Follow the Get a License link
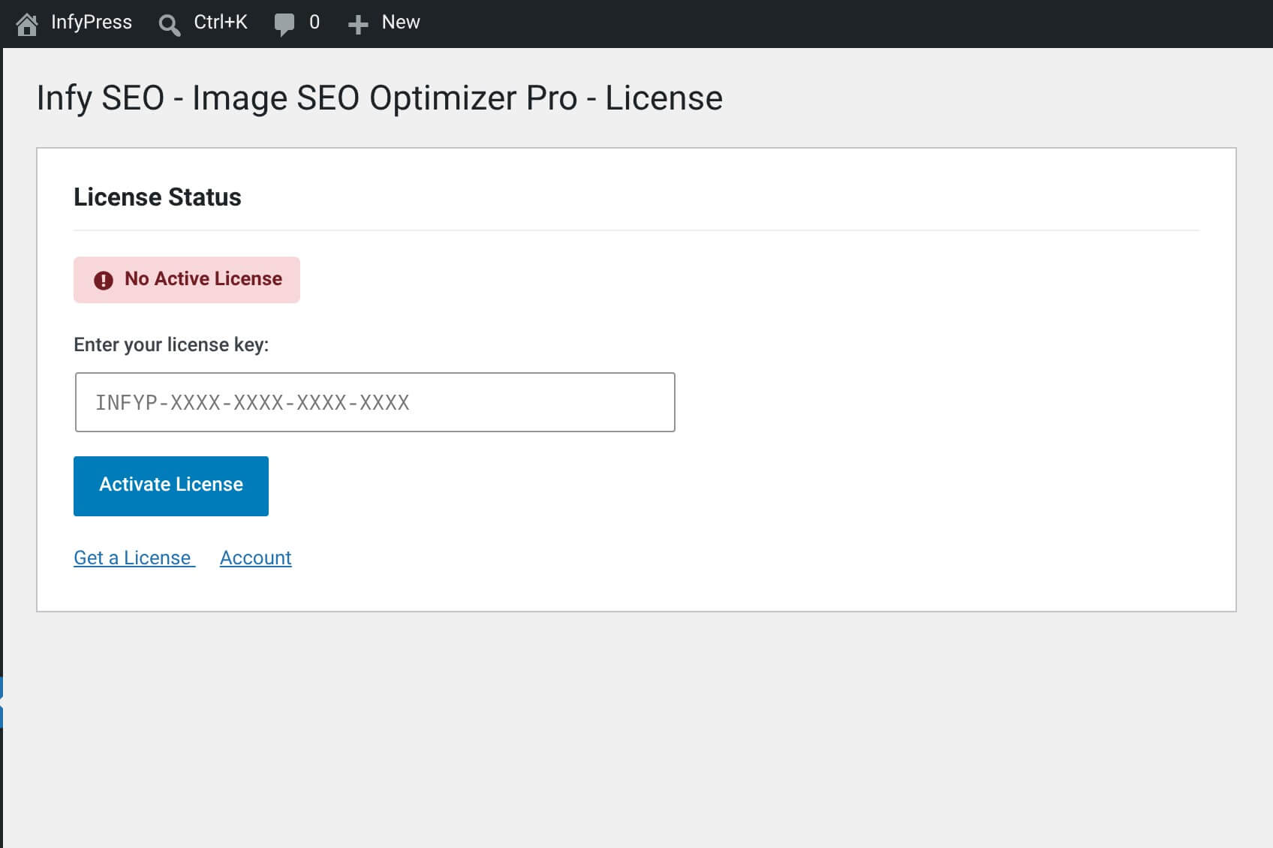This screenshot has width=1273, height=848. tap(134, 558)
